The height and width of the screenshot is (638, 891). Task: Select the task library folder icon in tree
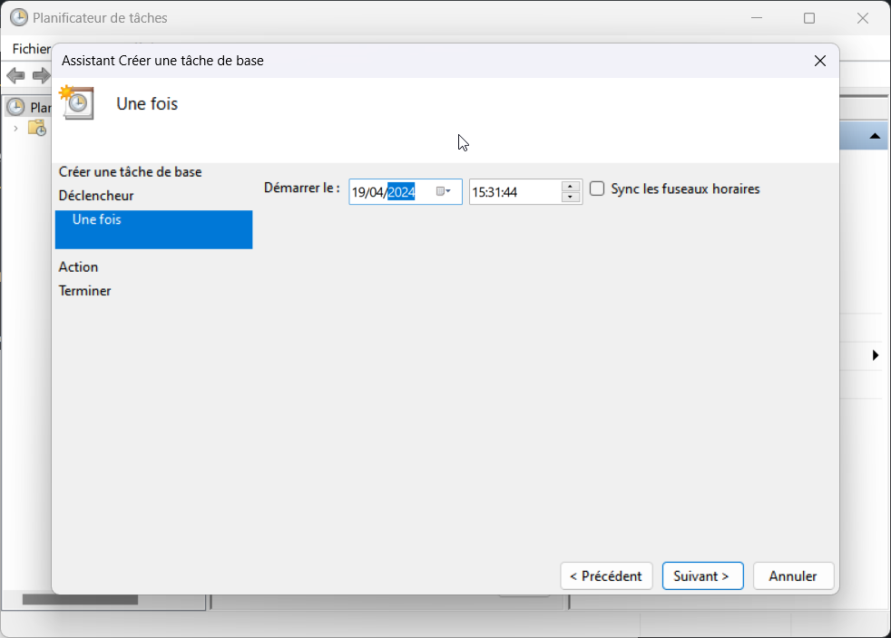[37, 129]
